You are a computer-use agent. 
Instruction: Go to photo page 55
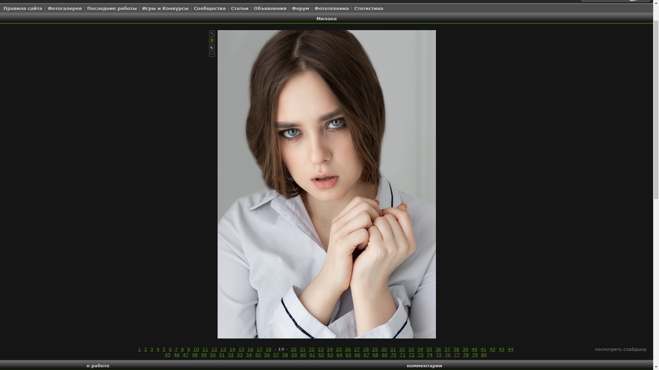pos(258,355)
